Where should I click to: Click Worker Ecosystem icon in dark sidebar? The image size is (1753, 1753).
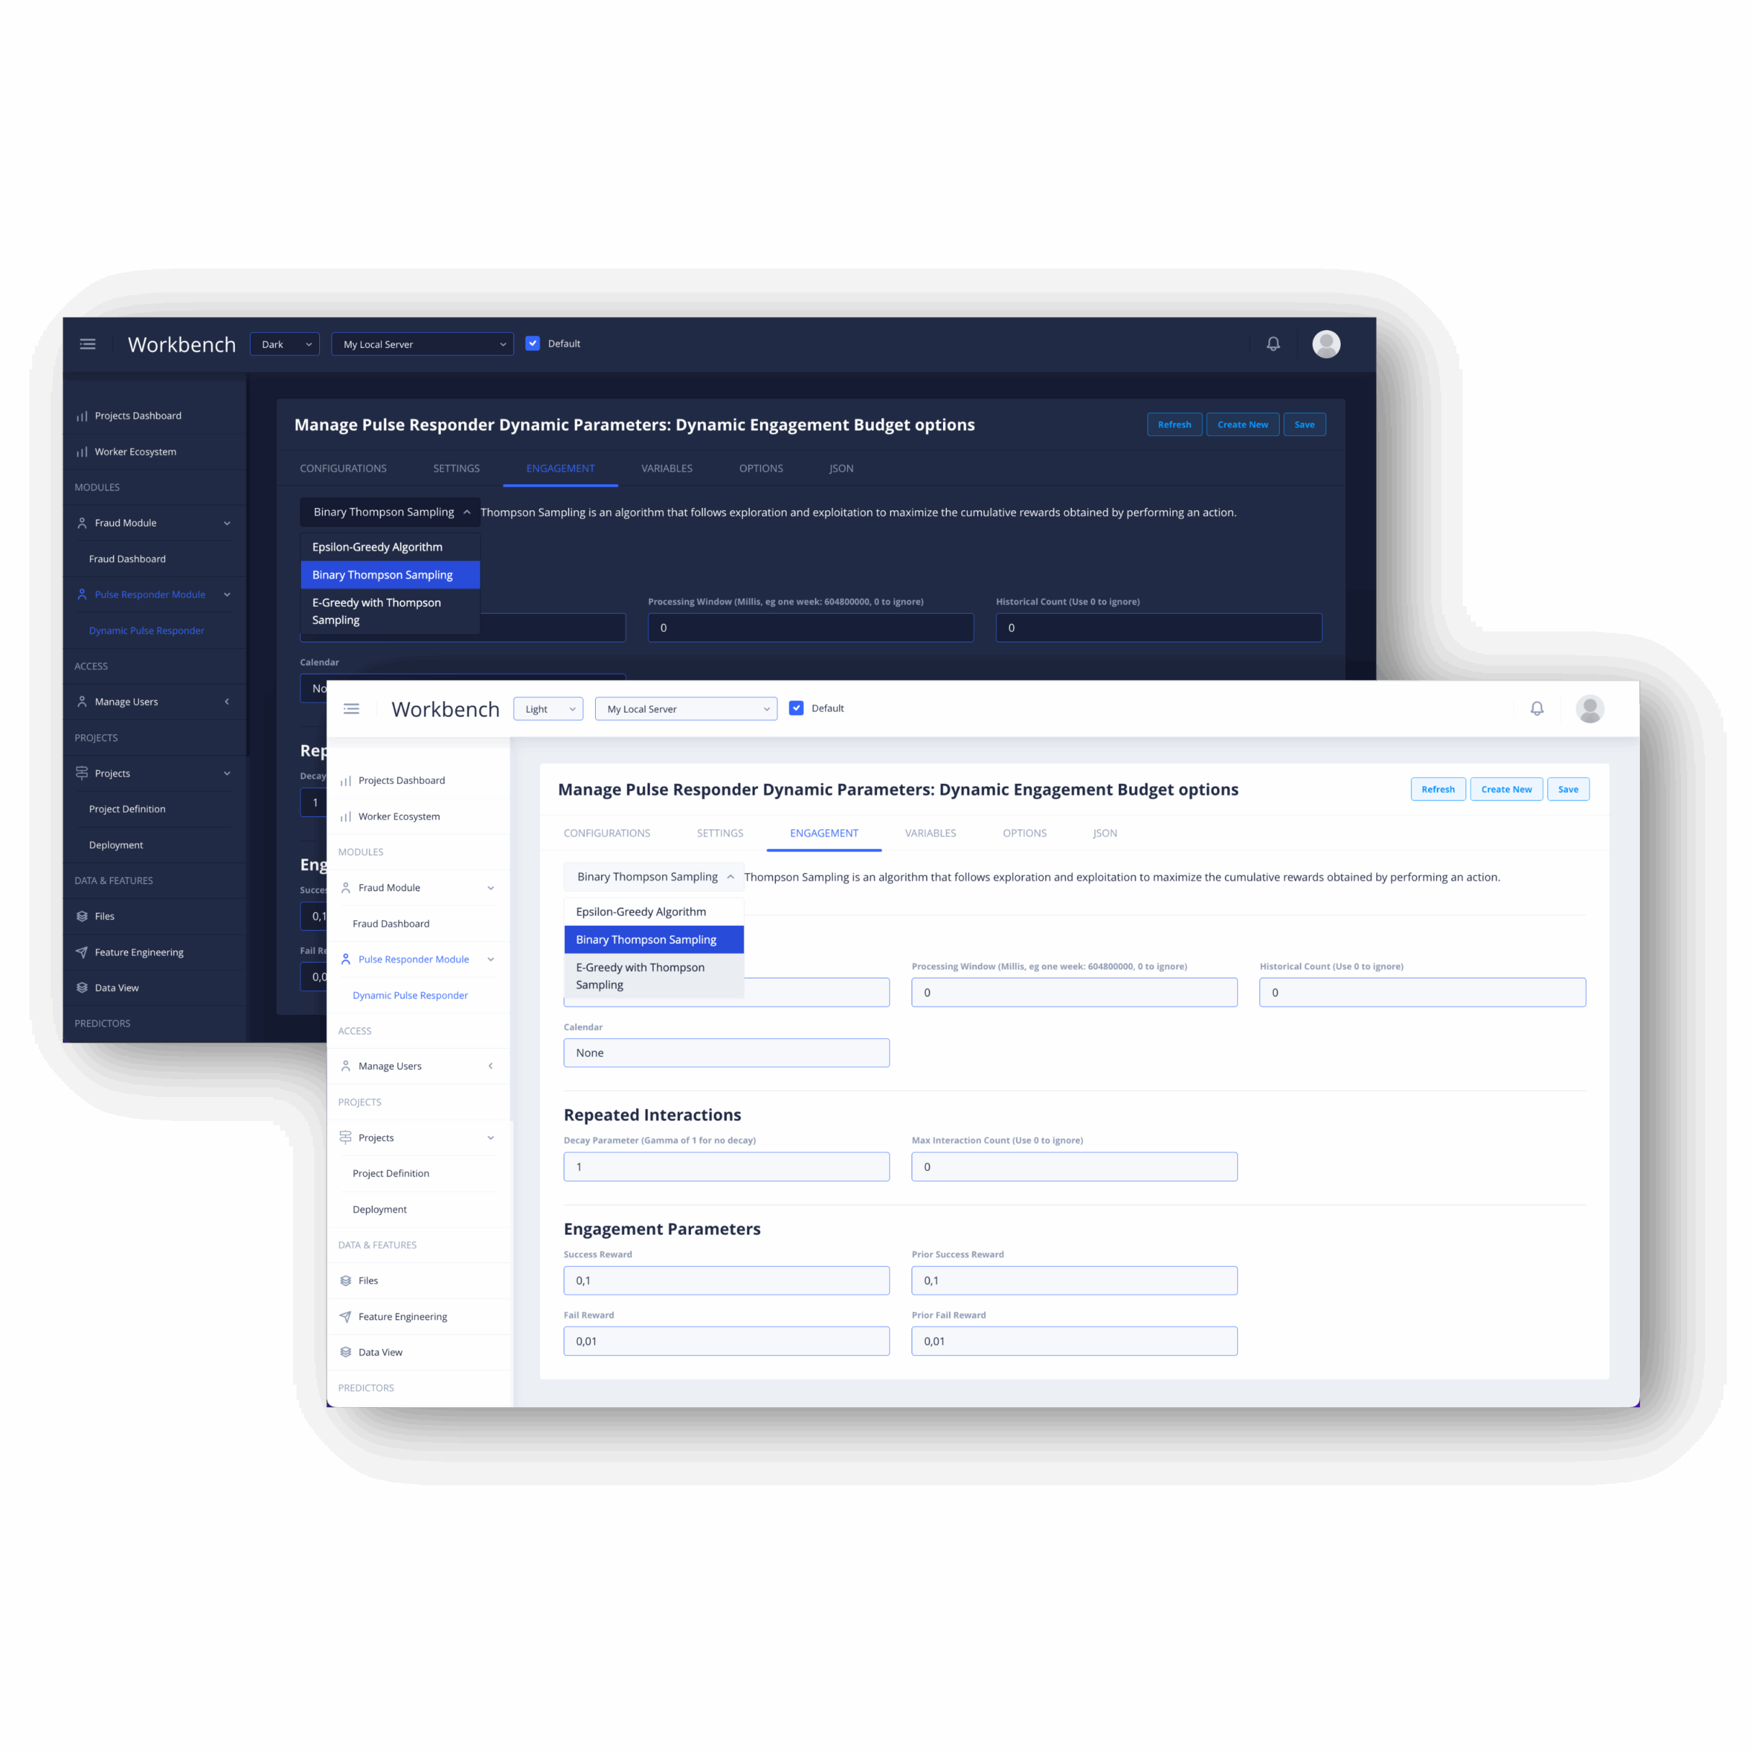tap(81, 452)
